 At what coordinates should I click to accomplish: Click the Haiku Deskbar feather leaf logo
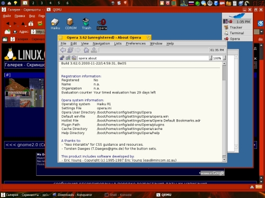tap(237, 16)
